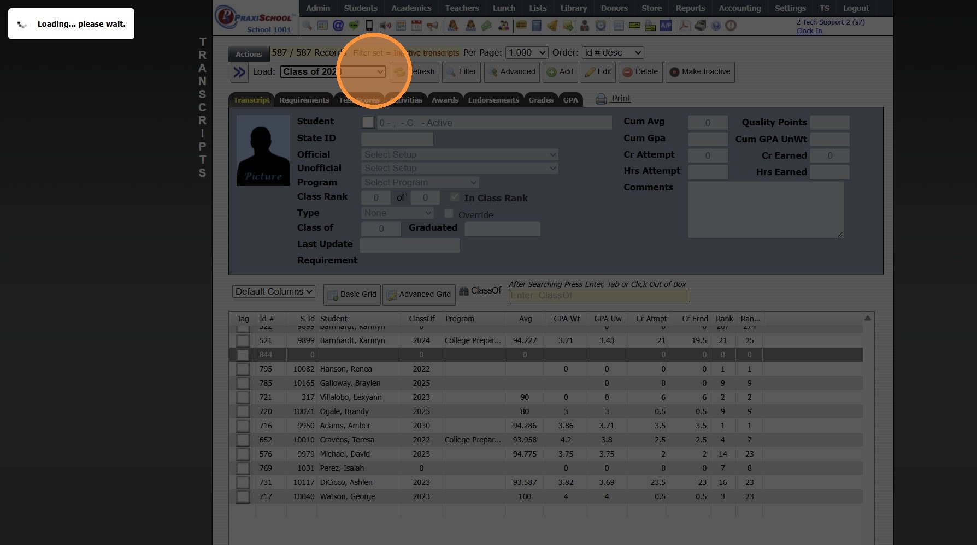This screenshot has width=977, height=545.
Task: Click the GPA Wt column header
Action: tap(567, 319)
